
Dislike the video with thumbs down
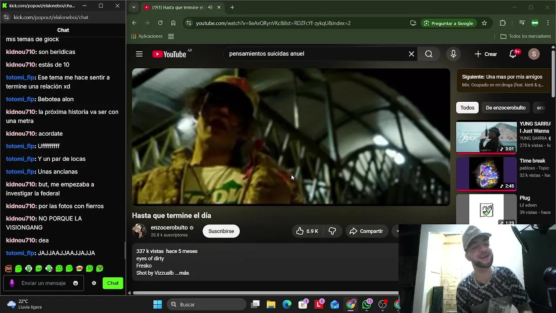point(332,231)
